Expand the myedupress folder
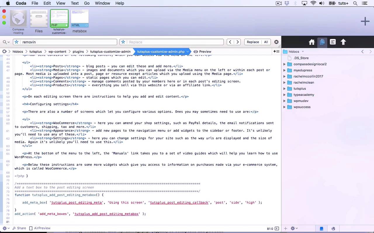 tap(285, 70)
